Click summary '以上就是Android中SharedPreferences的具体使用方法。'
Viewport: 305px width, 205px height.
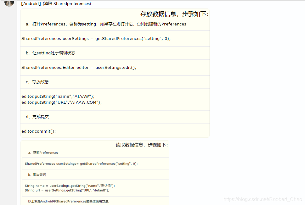[x=69, y=201]
